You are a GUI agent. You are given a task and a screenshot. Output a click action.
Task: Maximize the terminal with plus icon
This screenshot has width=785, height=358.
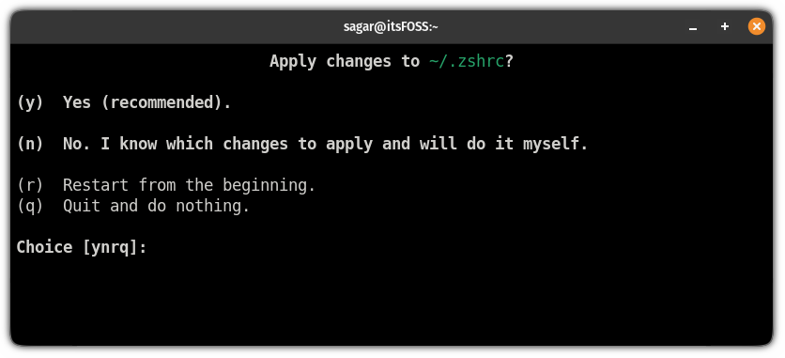point(724,26)
